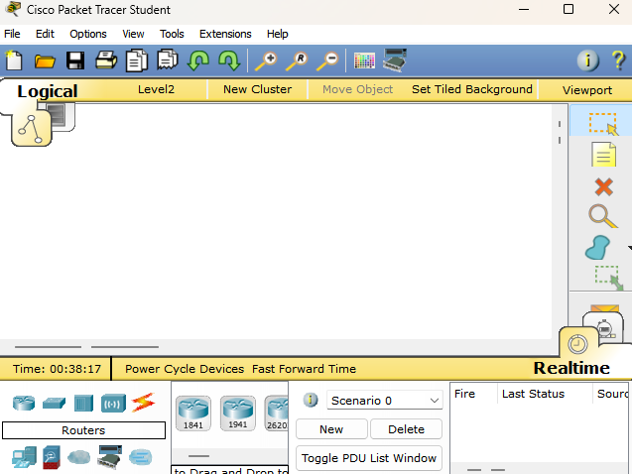Click the New Cluster button
Screen dimensions: 632x474
click(258, 89)
